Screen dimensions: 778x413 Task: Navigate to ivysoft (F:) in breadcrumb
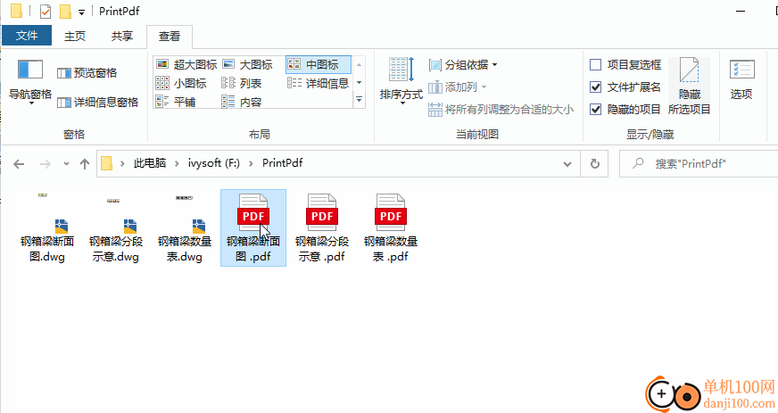point(214,163)
